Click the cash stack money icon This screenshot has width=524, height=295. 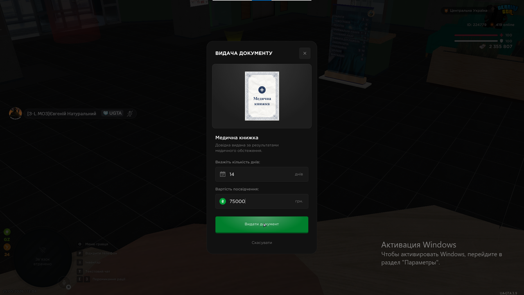pyautogui.click(x=483, y=47)
